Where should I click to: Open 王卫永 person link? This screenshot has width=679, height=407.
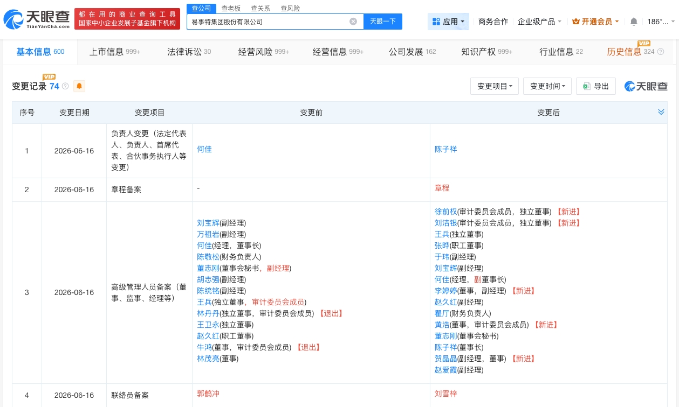coord(208,325)
